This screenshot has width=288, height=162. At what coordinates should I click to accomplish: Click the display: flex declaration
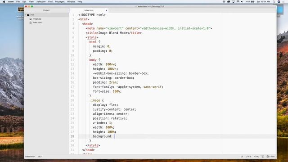tap(105, 105)
